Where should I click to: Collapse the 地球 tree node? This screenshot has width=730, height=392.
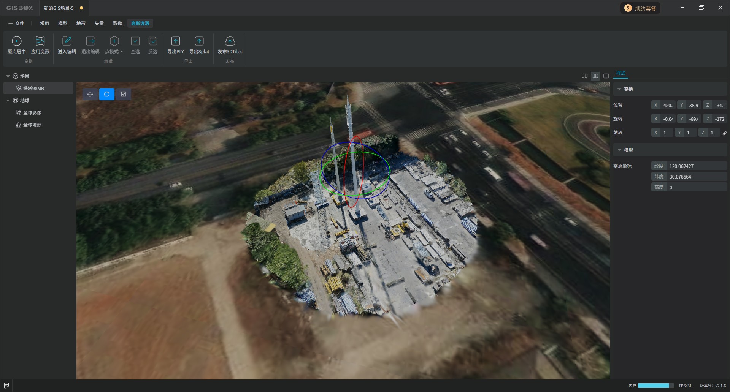[8, 101]
